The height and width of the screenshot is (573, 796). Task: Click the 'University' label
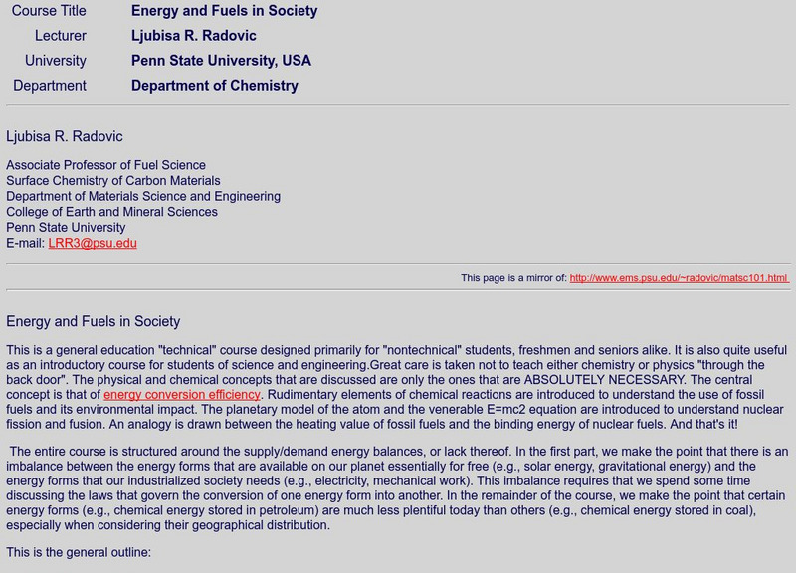point(56,61)
